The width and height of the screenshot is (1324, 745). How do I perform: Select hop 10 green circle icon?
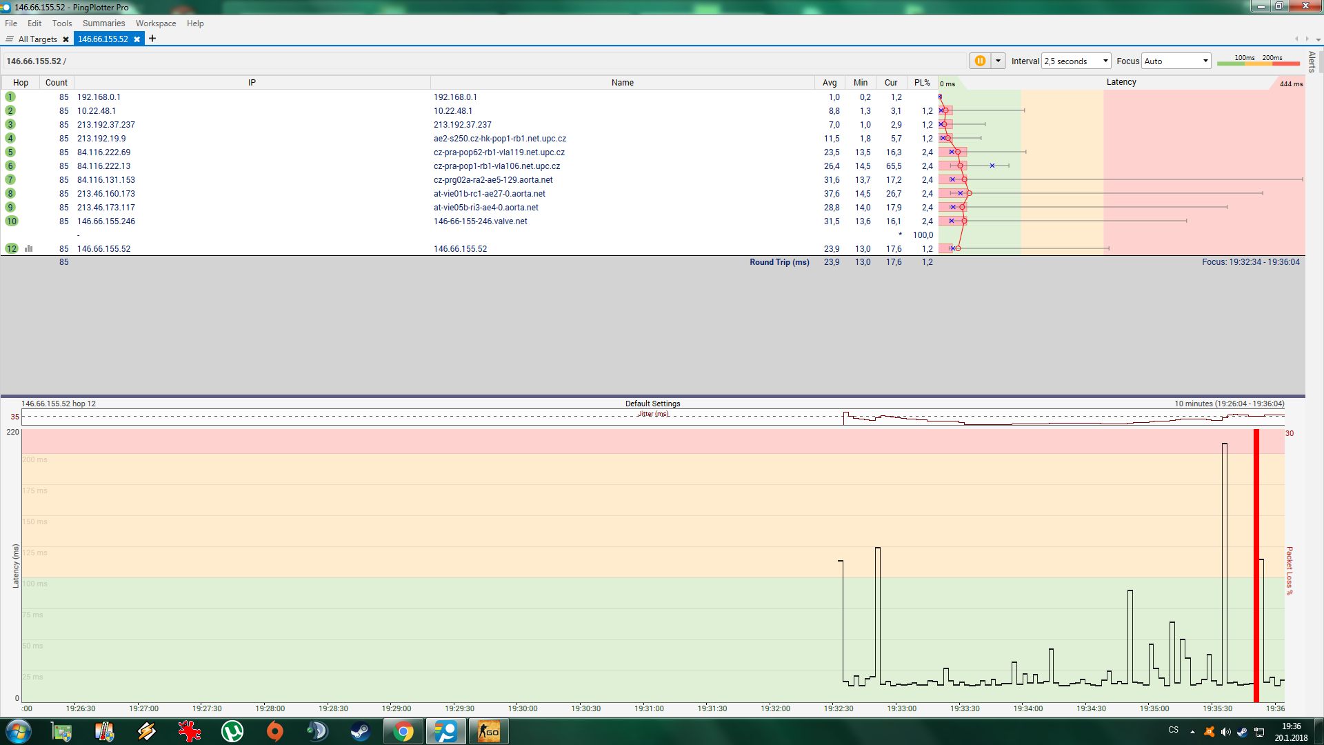[x=12, y=221]
